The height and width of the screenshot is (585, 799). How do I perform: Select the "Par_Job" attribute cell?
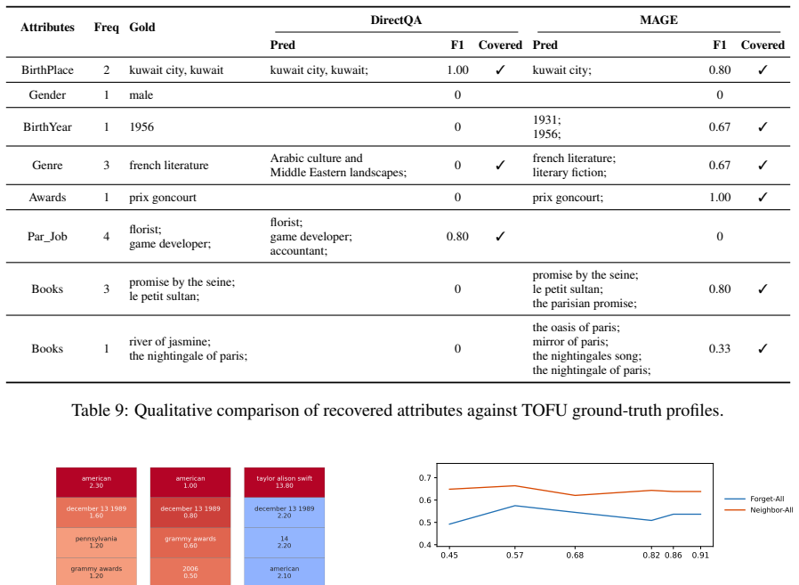(x=47, y=237)
